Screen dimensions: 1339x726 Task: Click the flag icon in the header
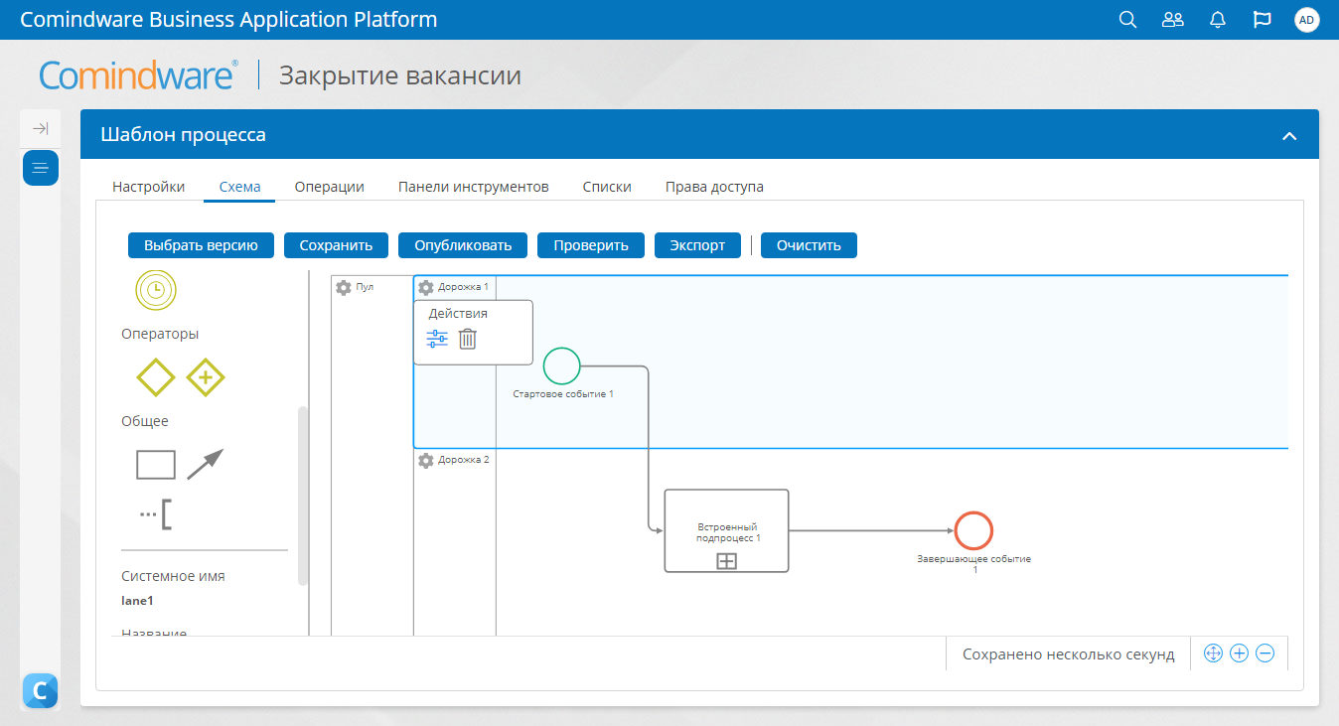pos(1263,20)
